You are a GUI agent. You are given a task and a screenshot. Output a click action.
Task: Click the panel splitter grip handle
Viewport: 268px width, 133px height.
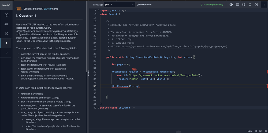pos(88,73)
